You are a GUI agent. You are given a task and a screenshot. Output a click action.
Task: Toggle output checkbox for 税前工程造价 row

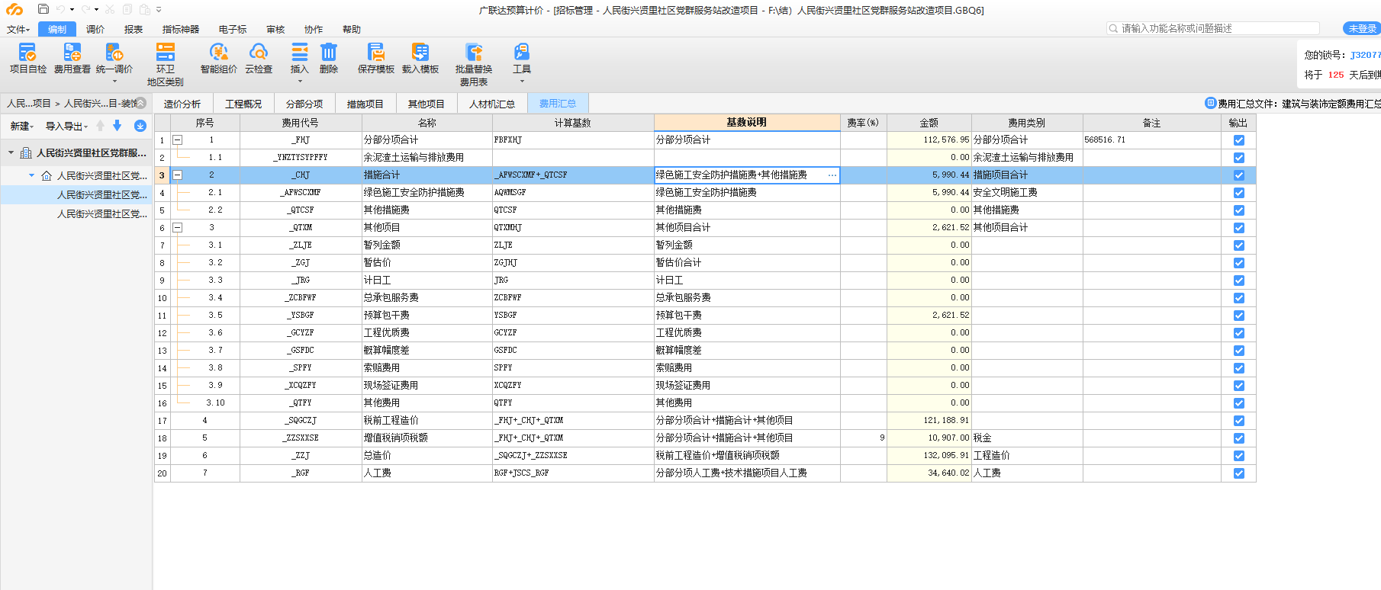tap(1238, 421)
